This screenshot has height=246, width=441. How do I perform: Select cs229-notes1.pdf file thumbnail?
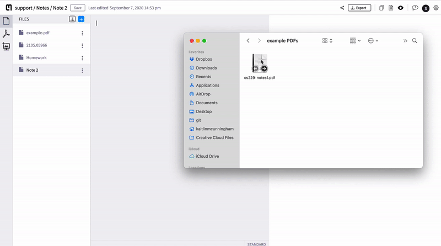pyautogui.click(x=260, y=63)
